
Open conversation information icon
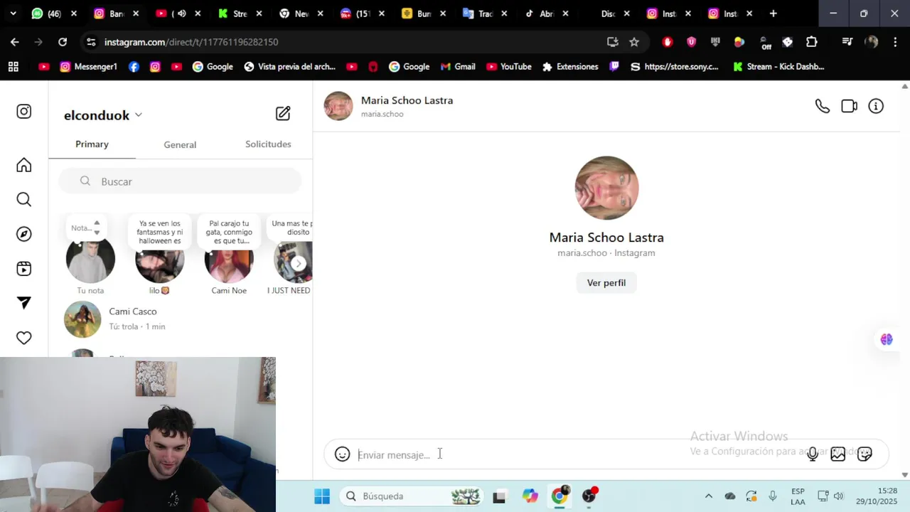[876, 106]
